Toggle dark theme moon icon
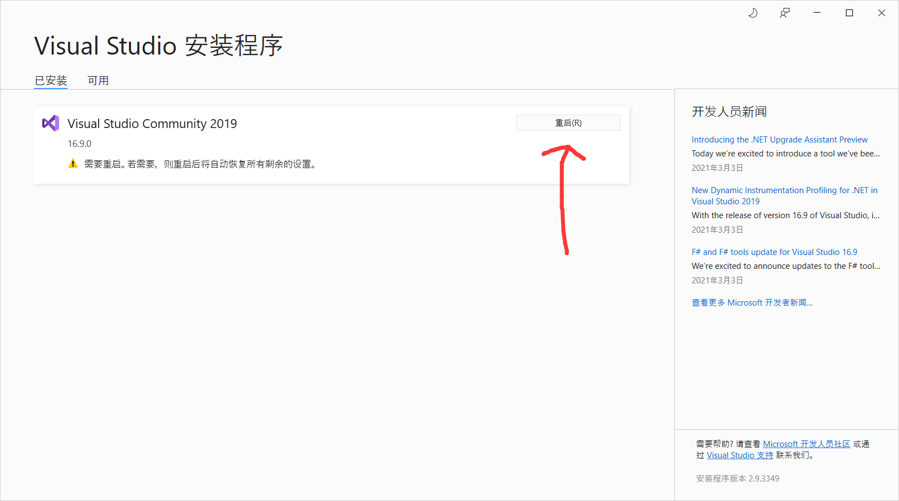The height and width of the screenshot is (501, 899). [x=752, y=13]
